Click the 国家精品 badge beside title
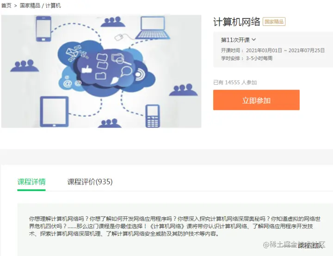Viewport: 333px width, 256px height. click(x=274, y=22)
